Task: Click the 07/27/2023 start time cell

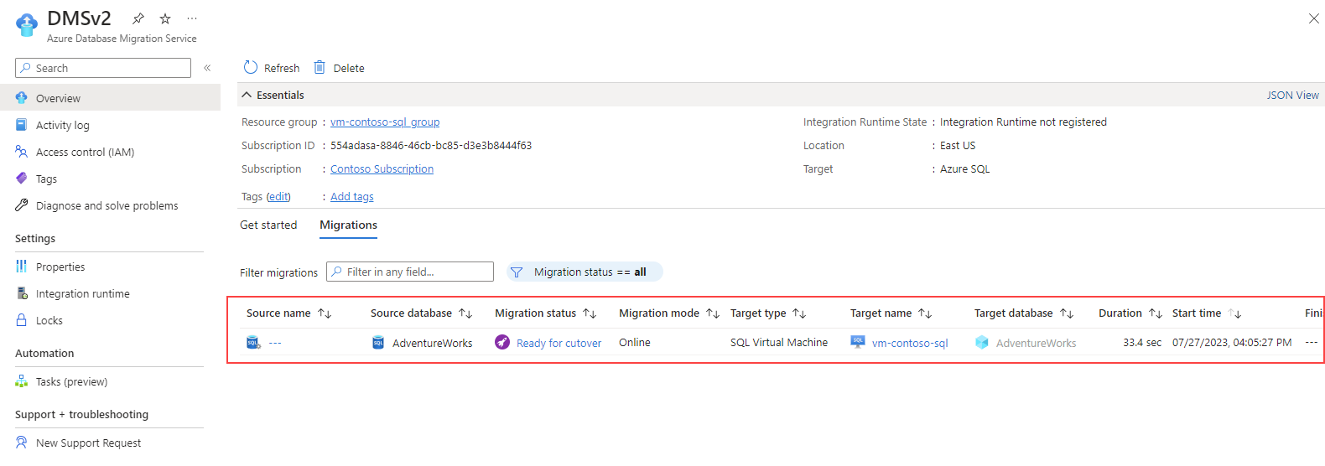Action: (1232, 342)
